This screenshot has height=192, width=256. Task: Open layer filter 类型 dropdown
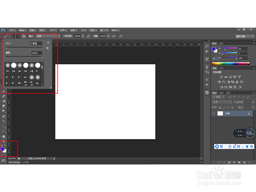218,97
